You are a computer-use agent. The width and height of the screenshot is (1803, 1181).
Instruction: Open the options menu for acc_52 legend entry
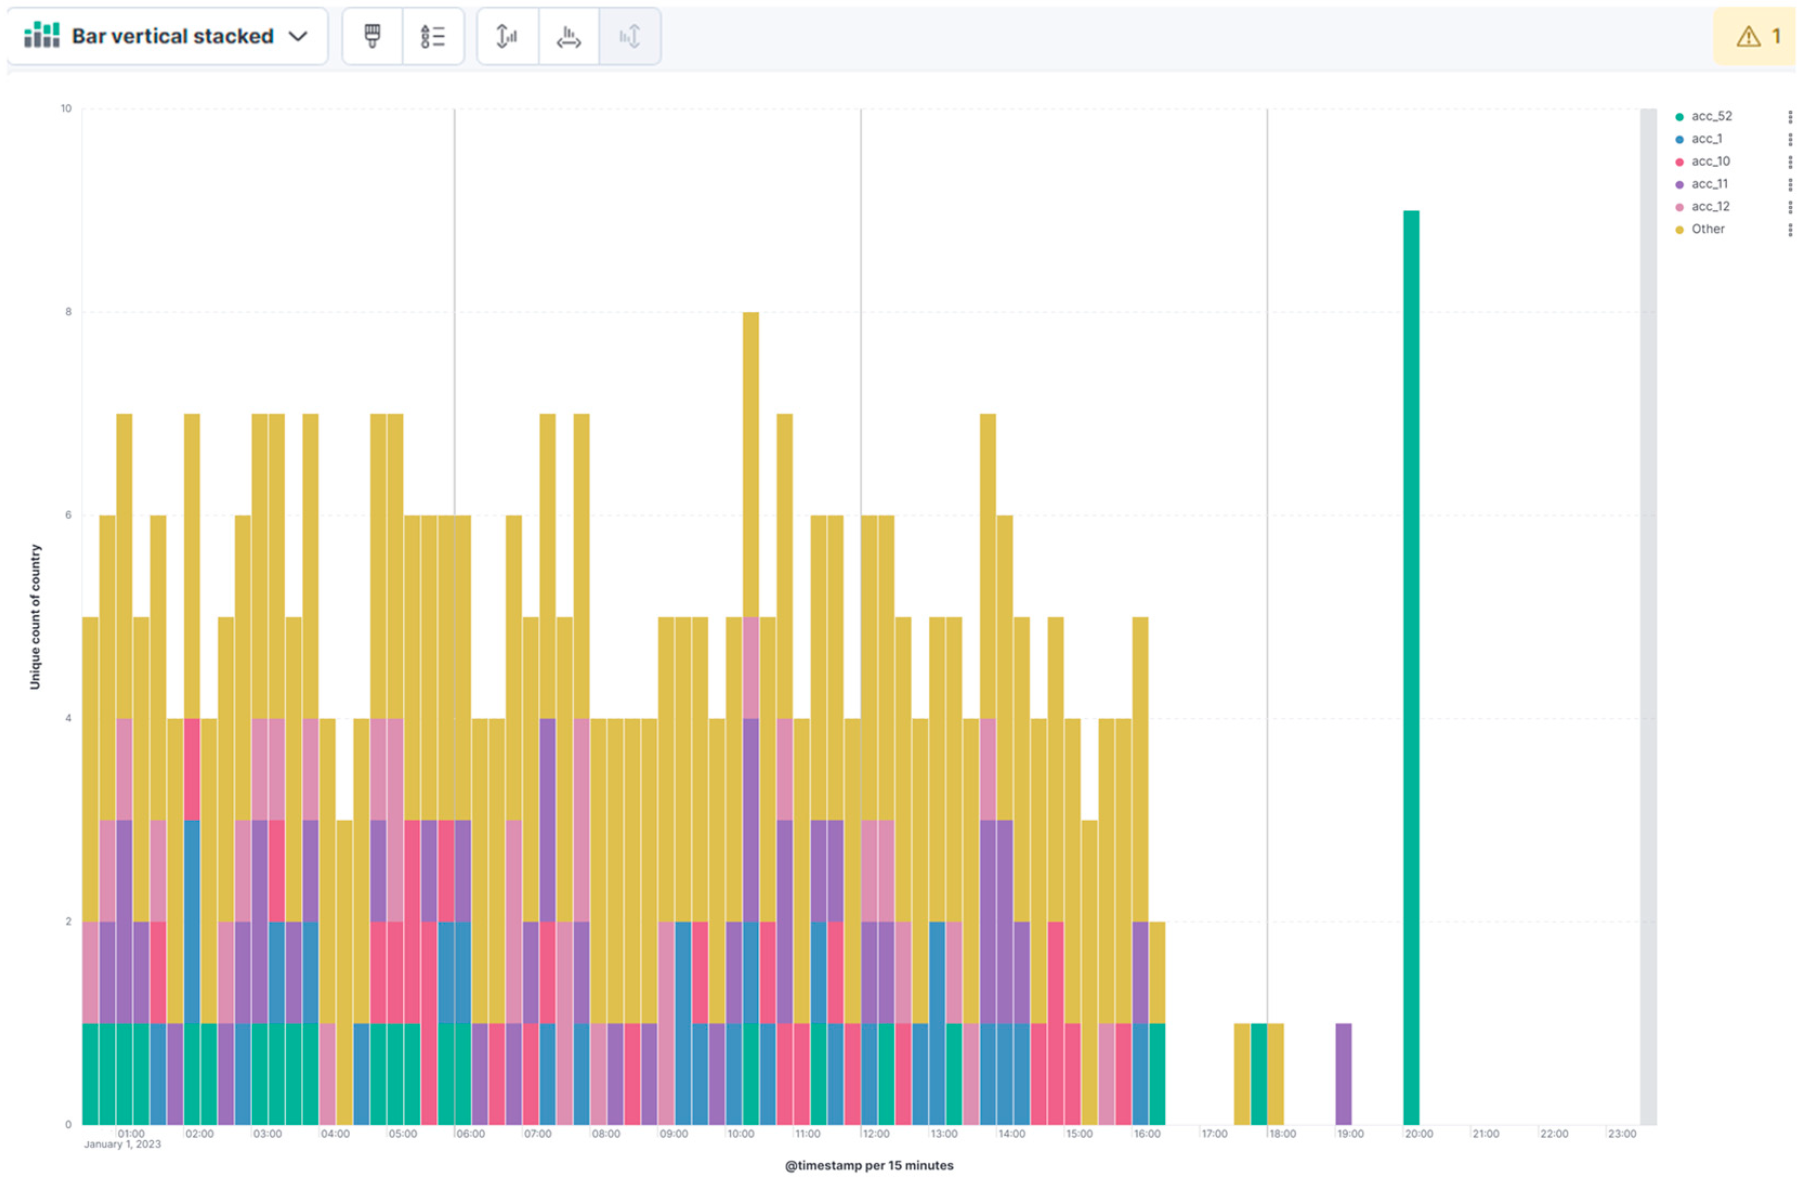coord(1790,117)
